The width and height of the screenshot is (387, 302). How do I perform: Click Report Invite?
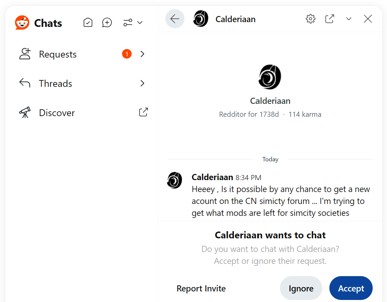[201, 288]
